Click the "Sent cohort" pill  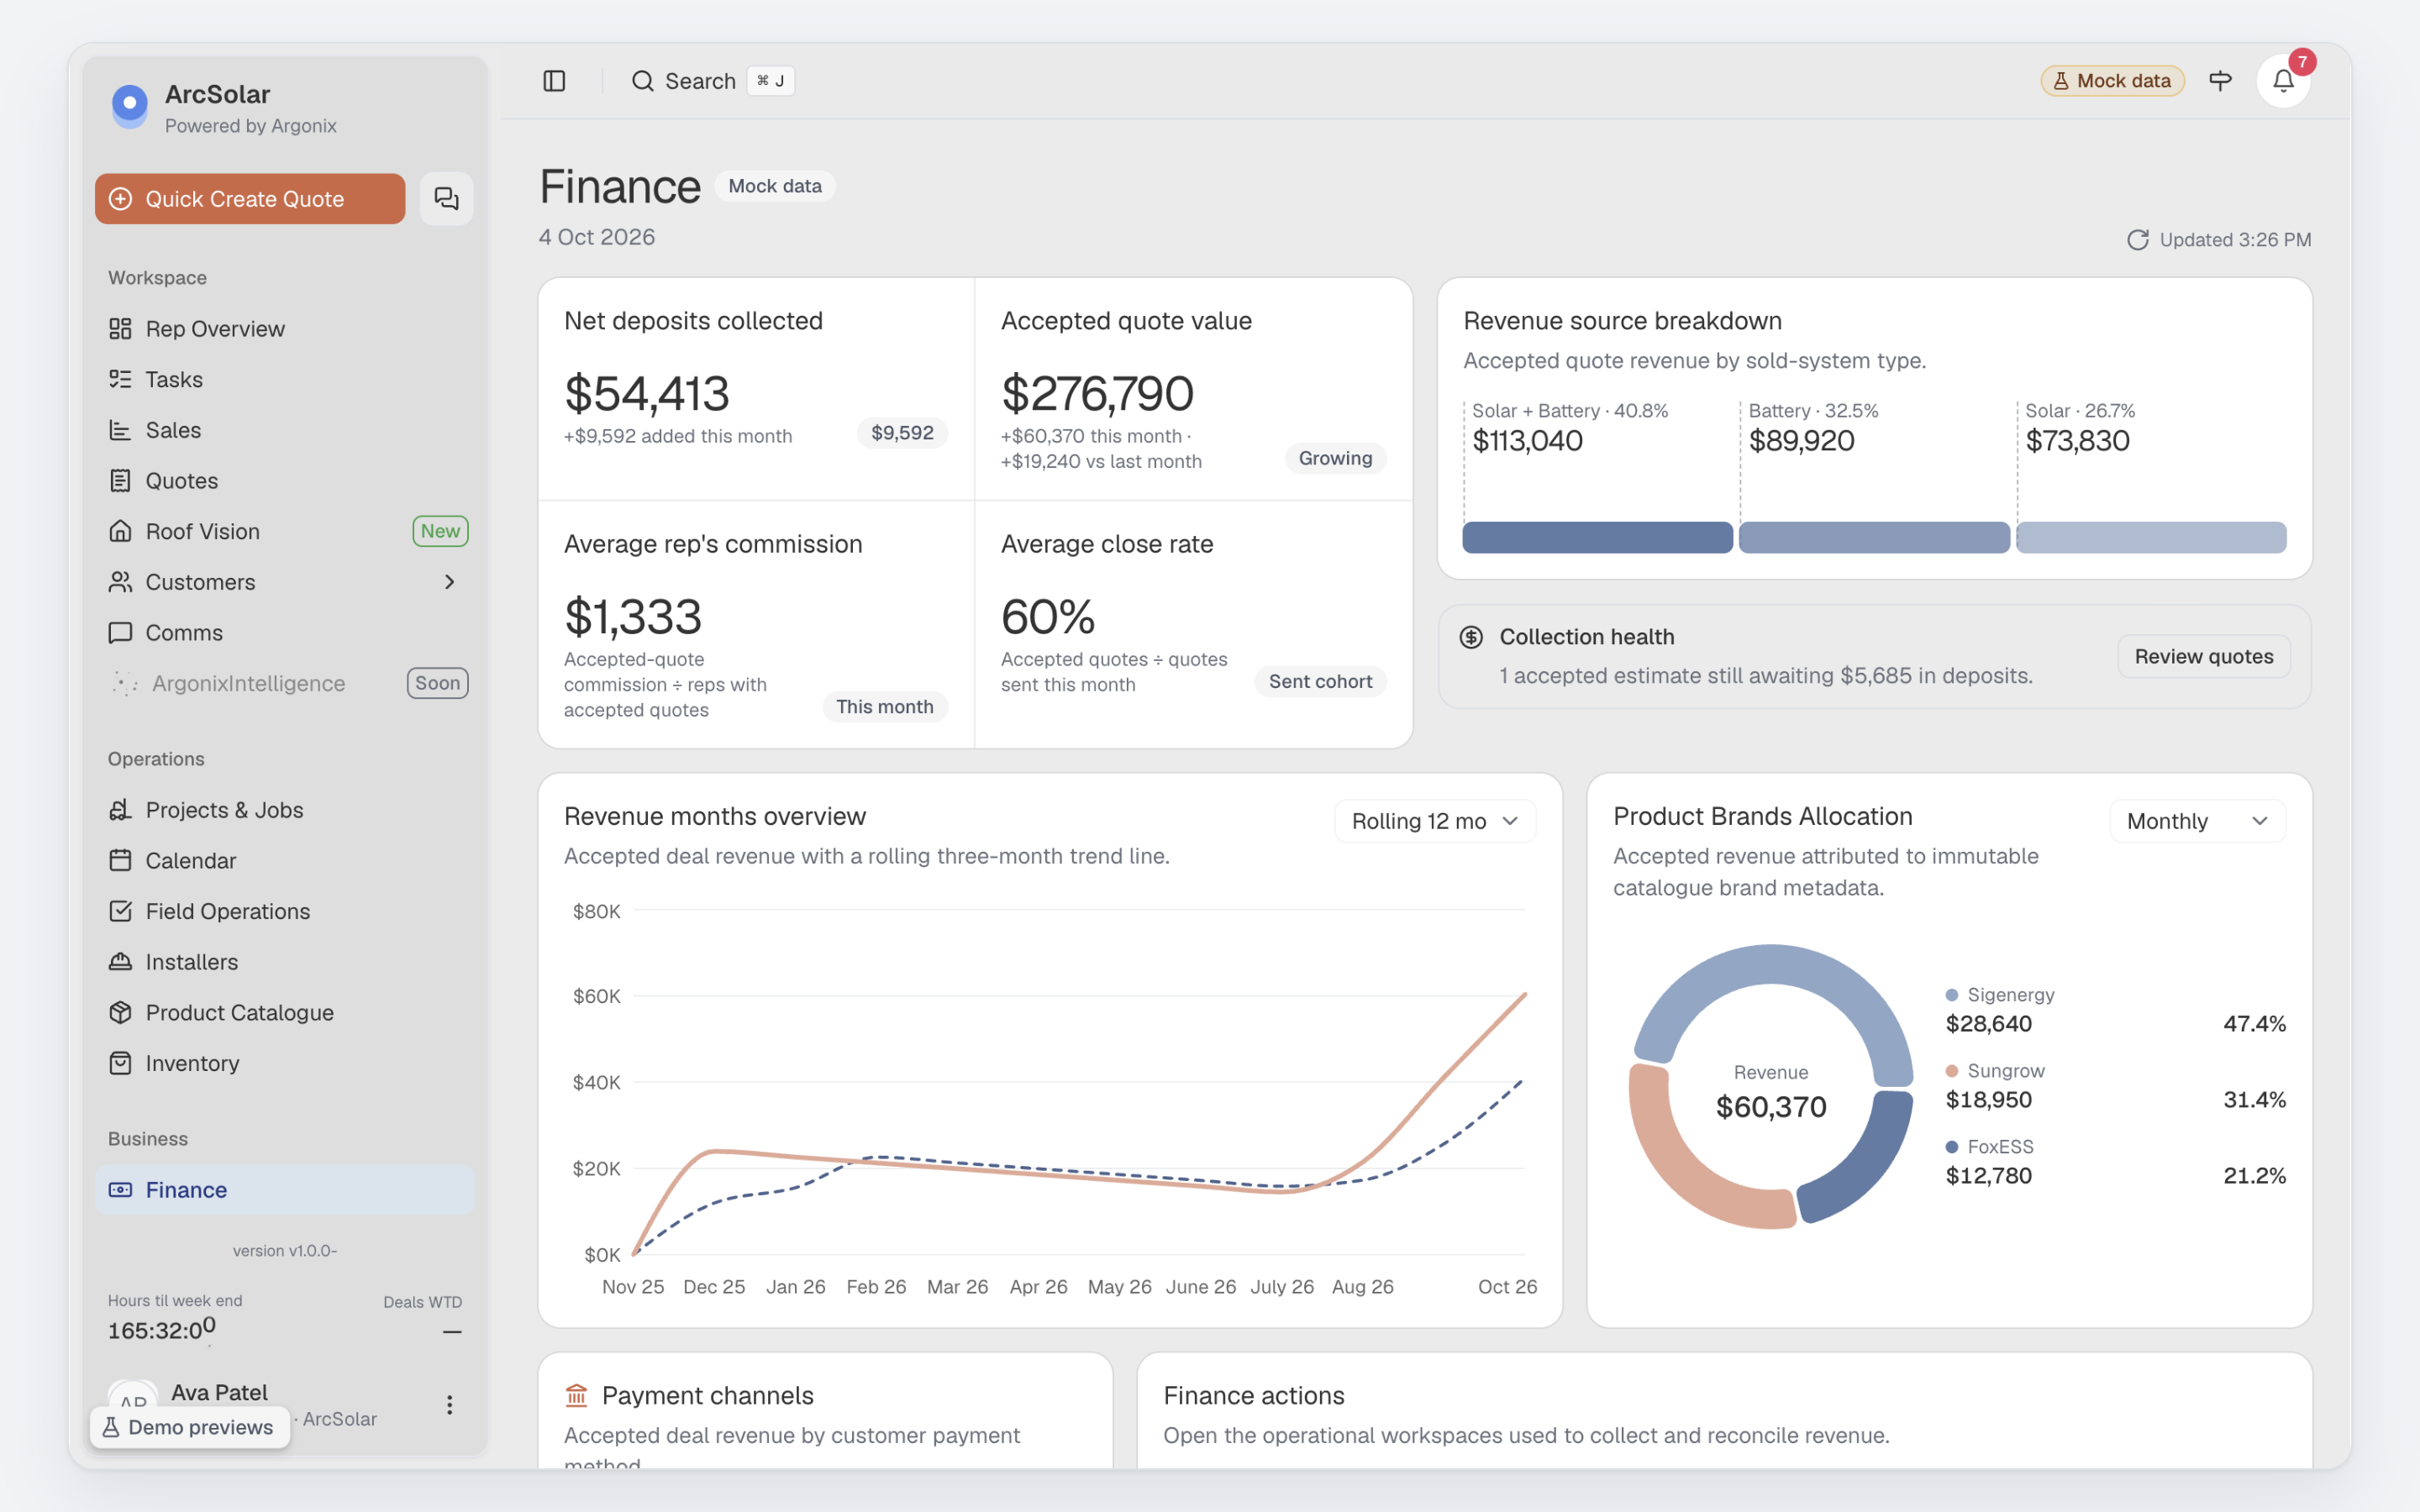click(1320, 682)
